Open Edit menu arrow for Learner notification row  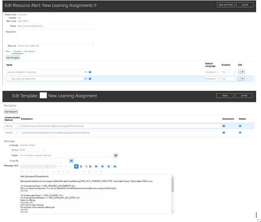[243, 72]
